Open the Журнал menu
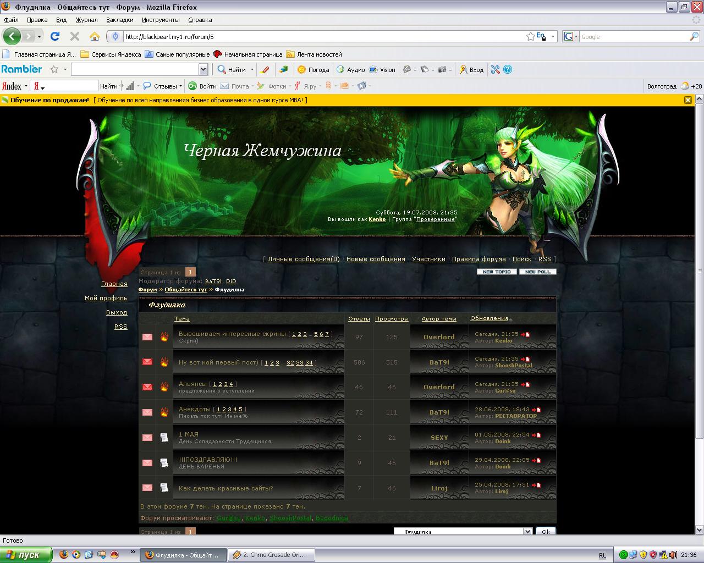Screen dimensions: 704x563 (x=86, y=20)
